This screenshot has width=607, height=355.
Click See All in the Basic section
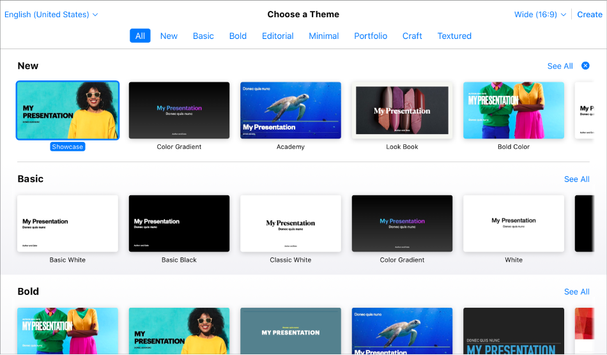click(x=576, y=179)
